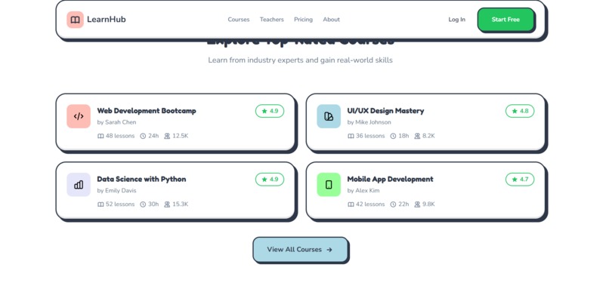The width and height of the screenshot is (609, 286).
Task: Click the View All Courses button
Action: click(300, 250)
